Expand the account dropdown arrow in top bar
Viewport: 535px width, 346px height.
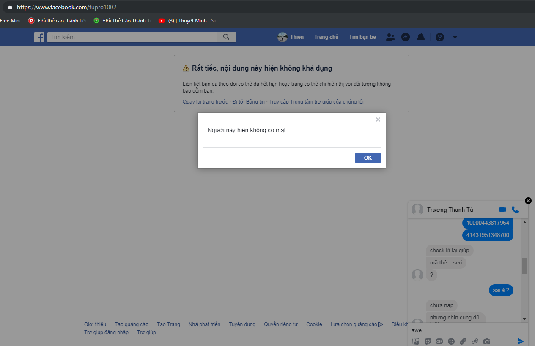pos(455,37)
